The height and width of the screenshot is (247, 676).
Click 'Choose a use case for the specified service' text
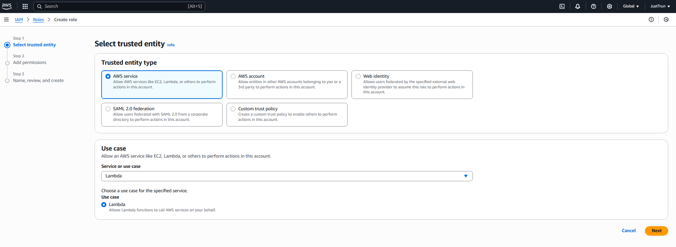pyautogui.click(x=144, y=191)
